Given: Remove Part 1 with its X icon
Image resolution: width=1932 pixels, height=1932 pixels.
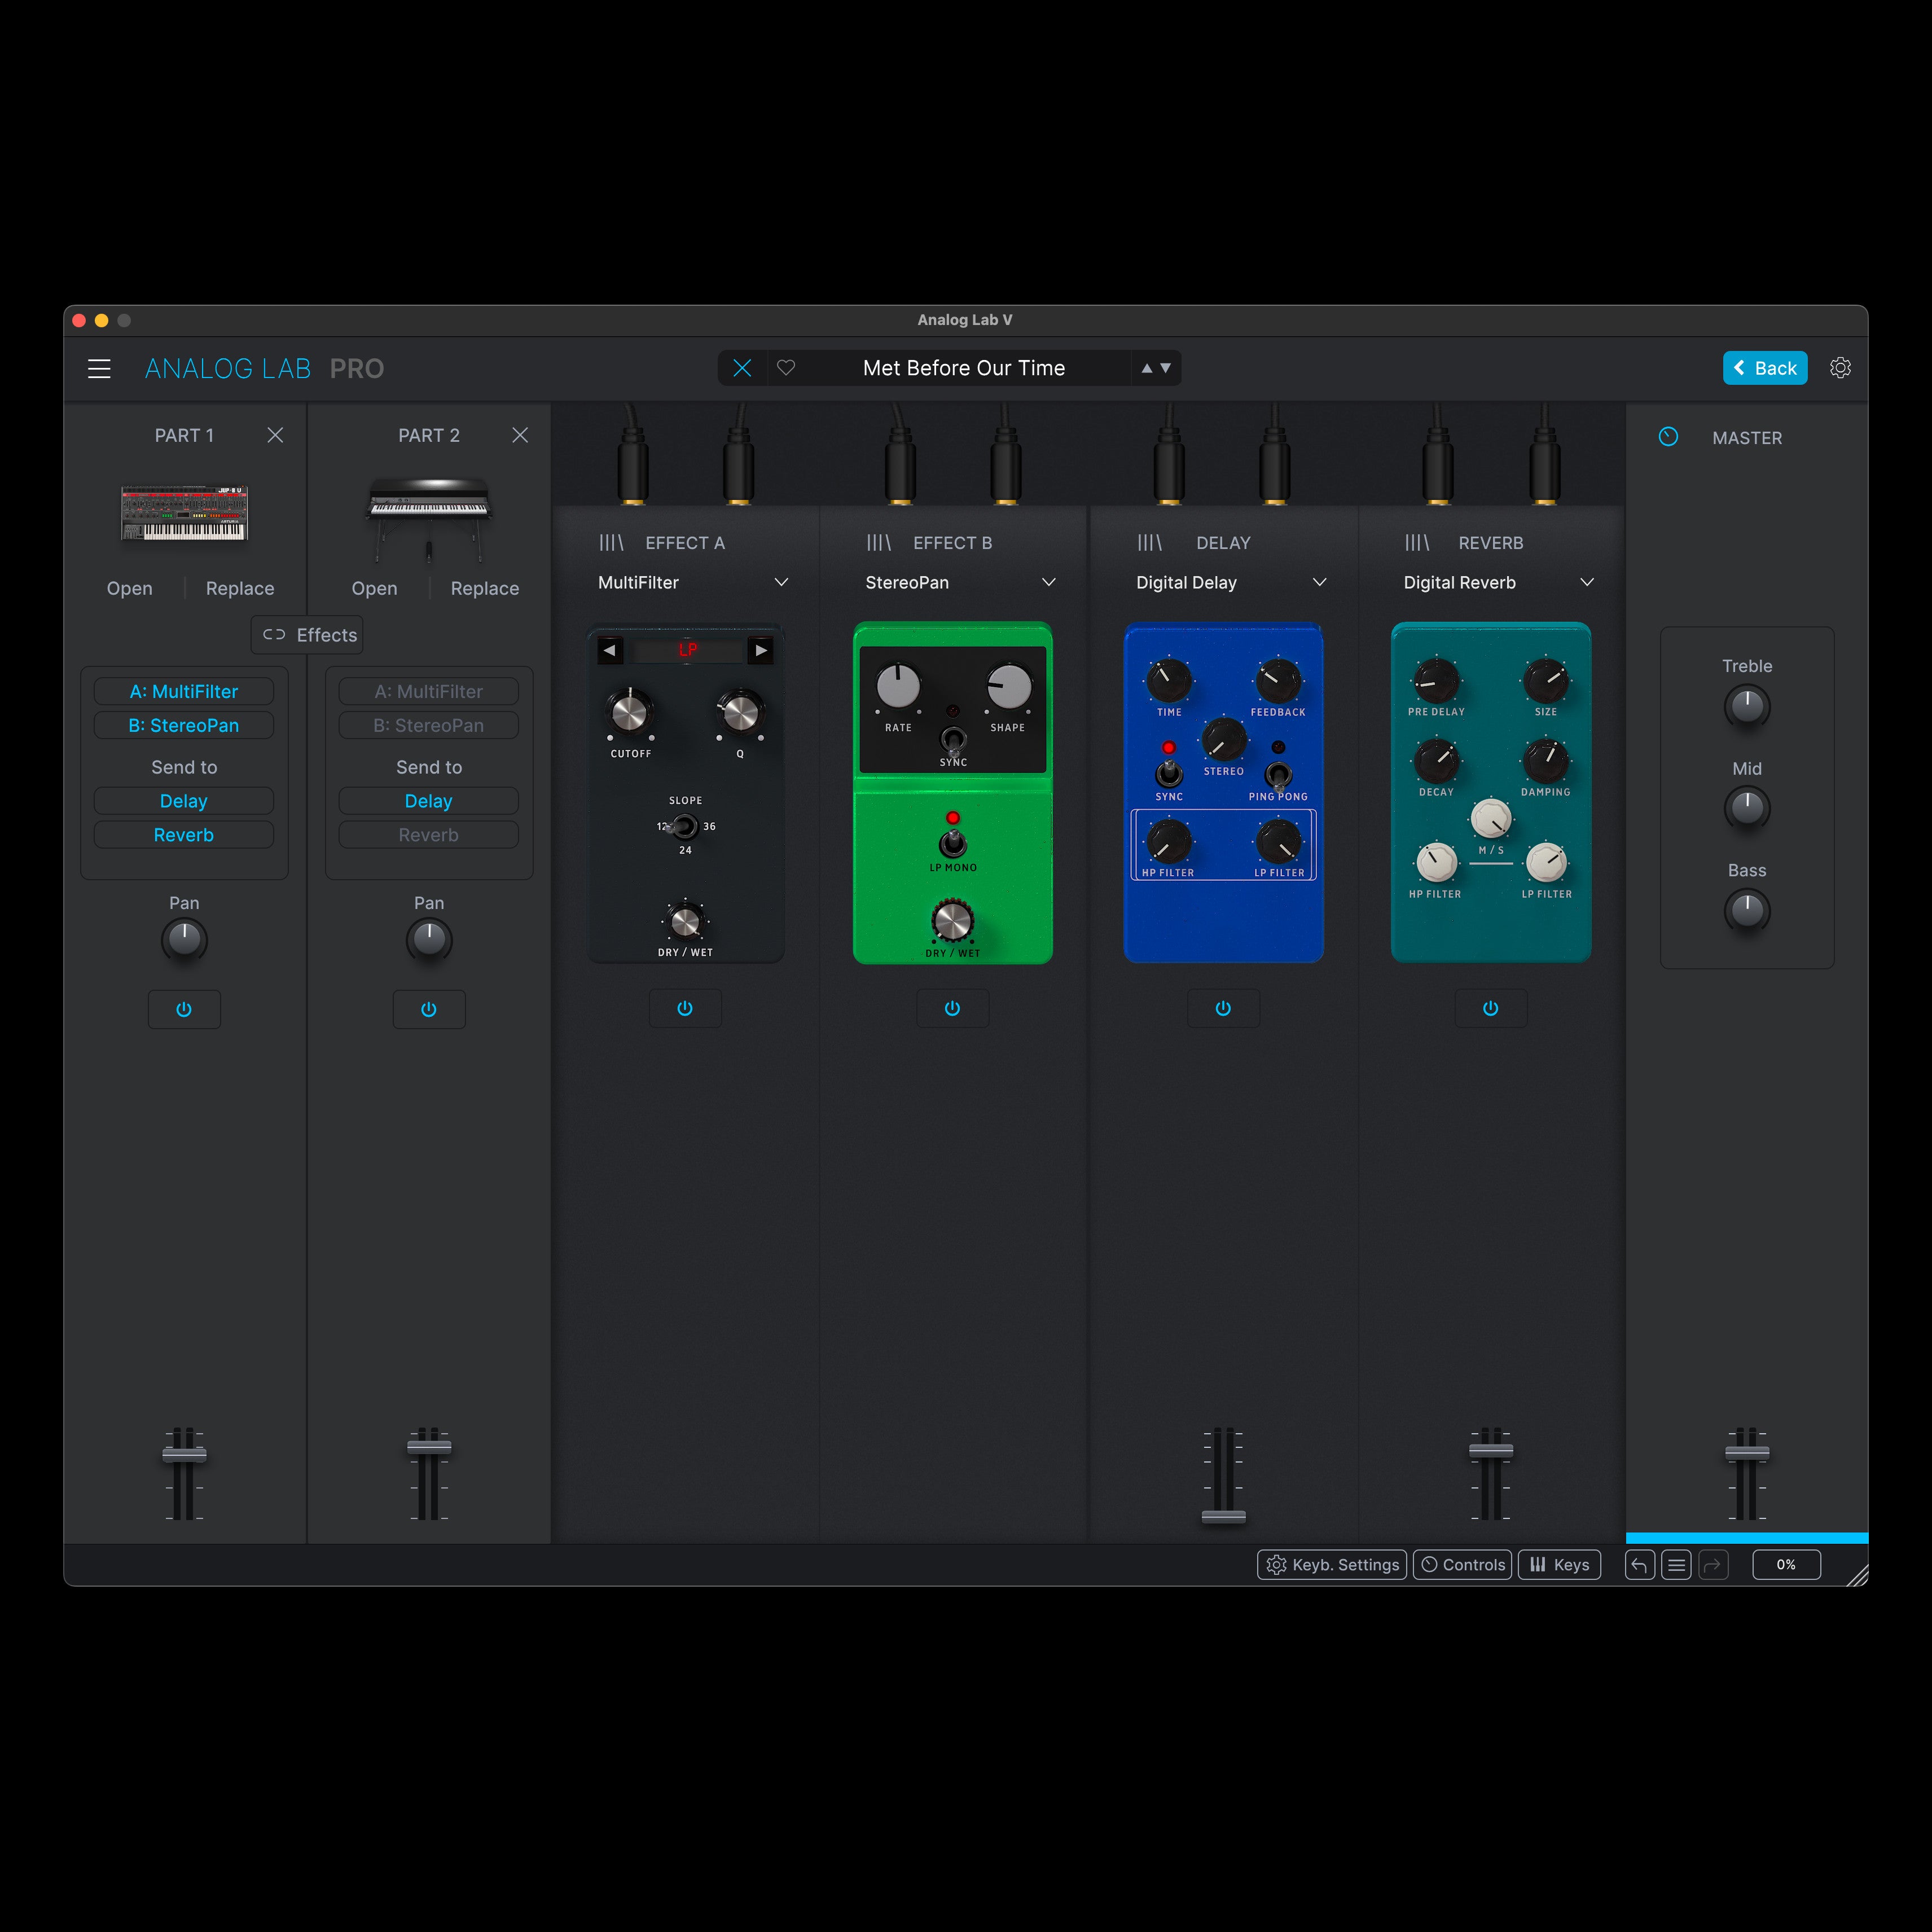Looking at the screenshot, I should click(275, 435).
